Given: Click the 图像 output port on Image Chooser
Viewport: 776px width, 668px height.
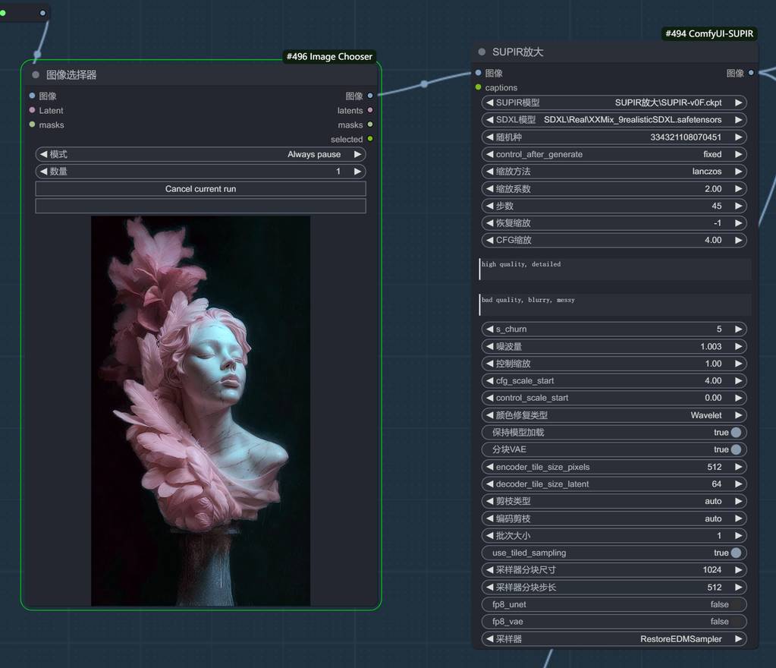Looking at the screenshot, I should point(370,96).
